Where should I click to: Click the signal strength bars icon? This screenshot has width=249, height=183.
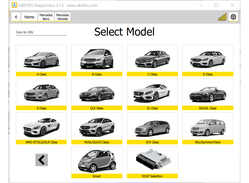click(x=222, y=17)
